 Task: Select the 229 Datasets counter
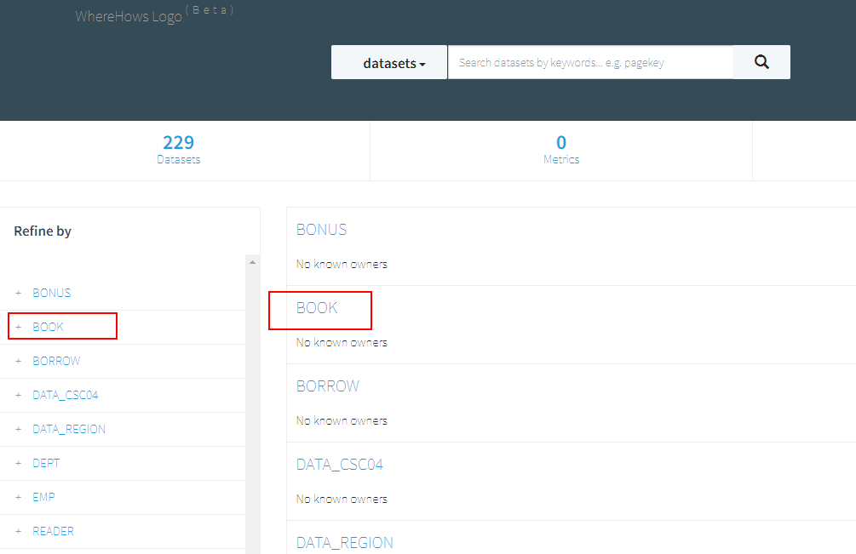pos(178,150)
